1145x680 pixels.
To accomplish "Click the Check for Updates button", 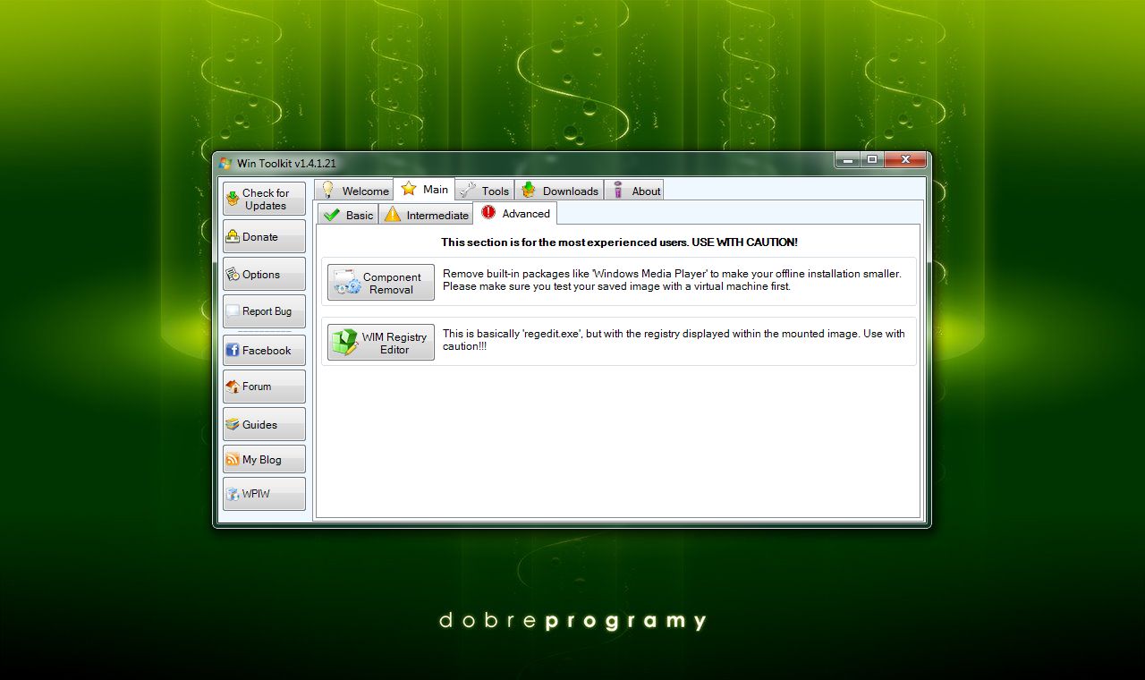I will (x=264, y=199).
